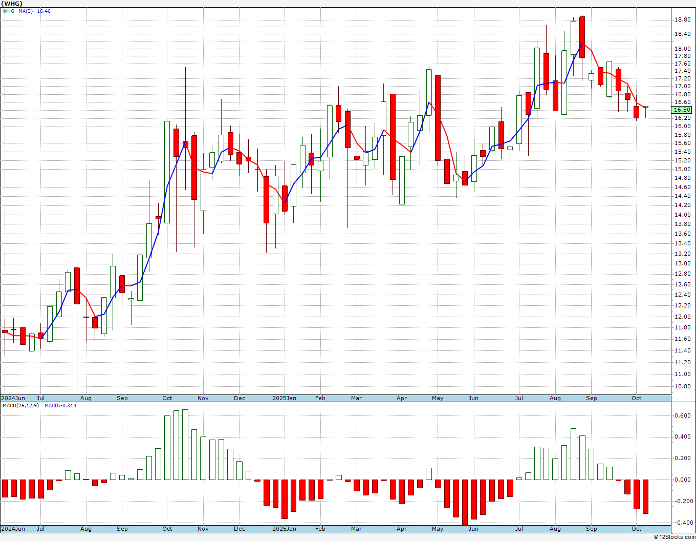696x541 pixels.
Task: Click 12.00 on the price axis
Action: [682, 317]
